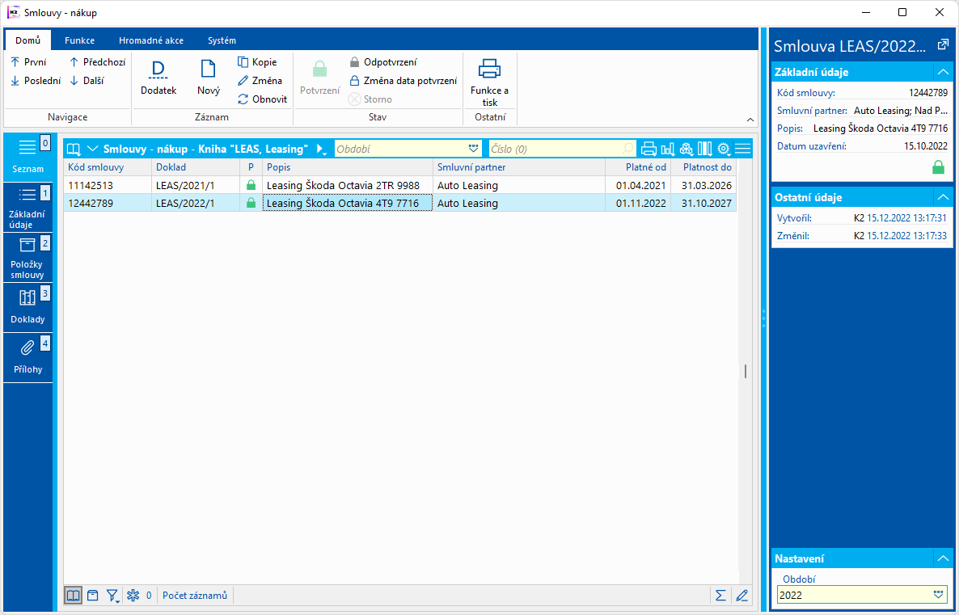Move to next record with Další

87,81
